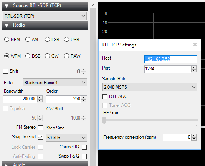Enable RTL AGC checkbox
The image size is (205, 166).
click(x=105, y=96)
